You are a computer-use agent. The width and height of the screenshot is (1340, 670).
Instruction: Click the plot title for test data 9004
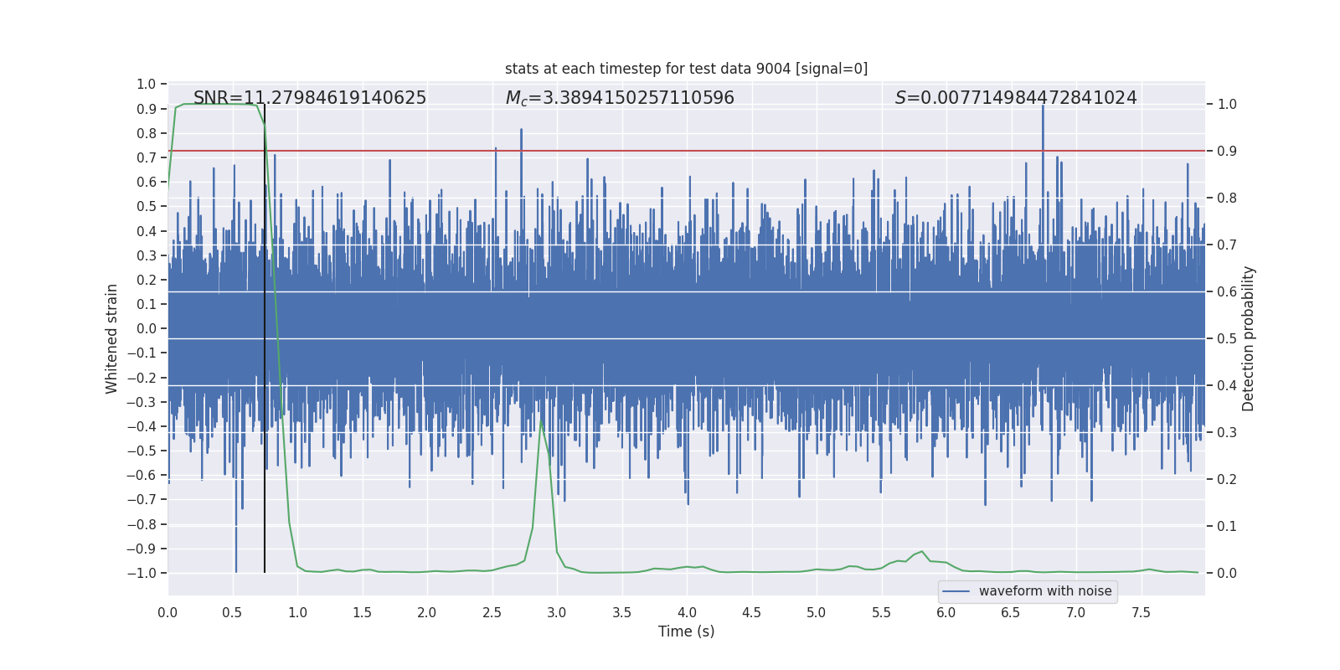click(x=686, y=69)
